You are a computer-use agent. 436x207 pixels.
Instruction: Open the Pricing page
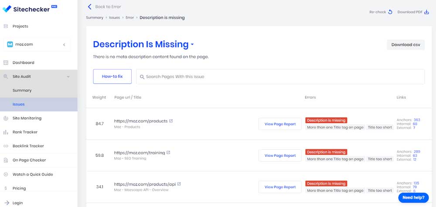(19, 188)
